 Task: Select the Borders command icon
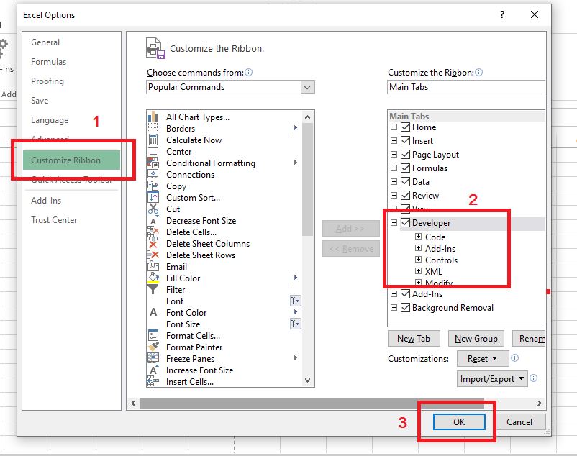pyautogui.click(x=153, y=128)
